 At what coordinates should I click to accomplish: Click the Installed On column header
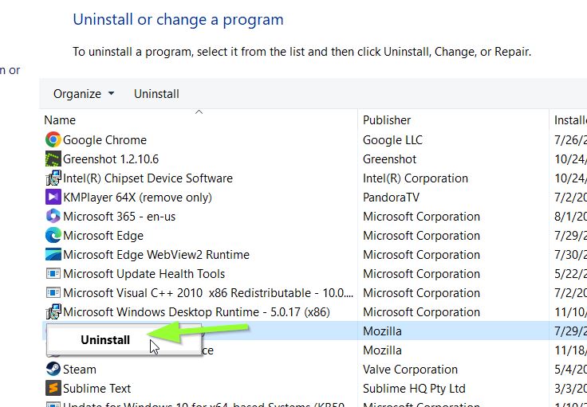tap(569, 120)
